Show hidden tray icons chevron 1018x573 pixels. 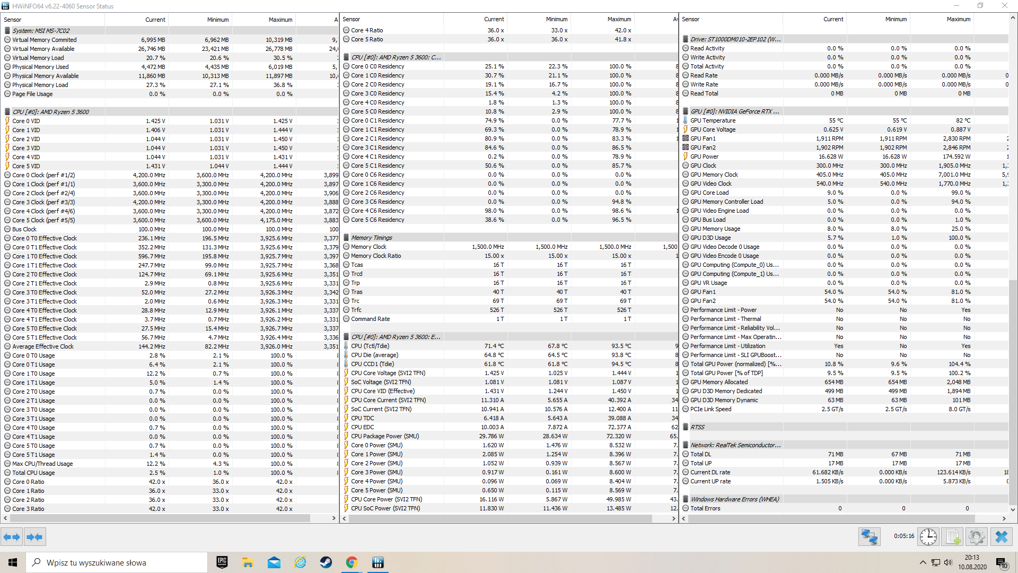pyautogui.click(x=923, y=562)
